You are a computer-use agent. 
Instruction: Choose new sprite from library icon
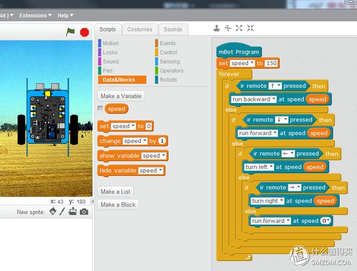pos(53,211)
